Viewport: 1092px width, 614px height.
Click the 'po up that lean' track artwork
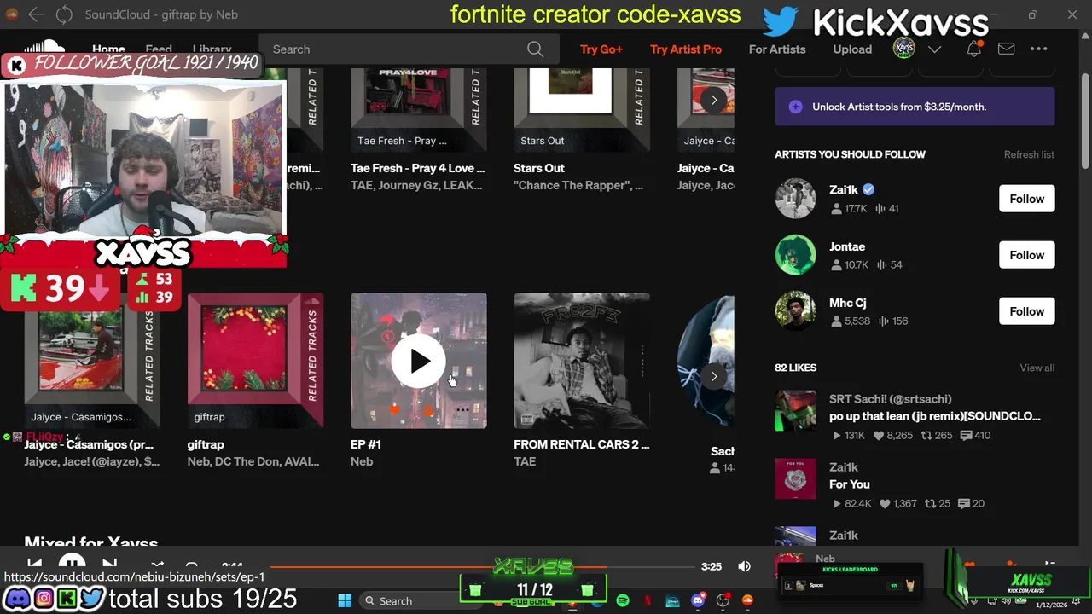795,411
